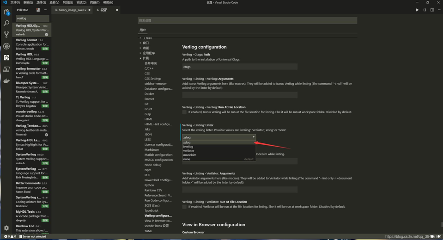The height and width of the screenshot is (240, 443).
Task: Choose xvlog from the linter list
Action: coord(219,142)
